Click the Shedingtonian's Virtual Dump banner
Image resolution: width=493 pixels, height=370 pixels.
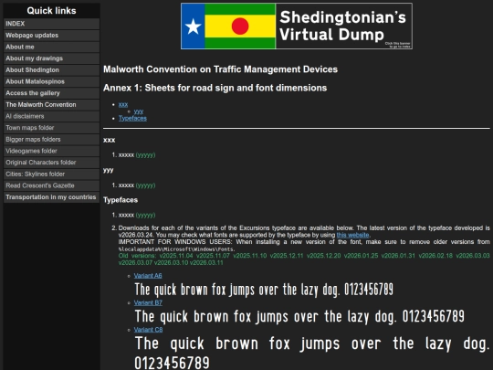(297, 26)
